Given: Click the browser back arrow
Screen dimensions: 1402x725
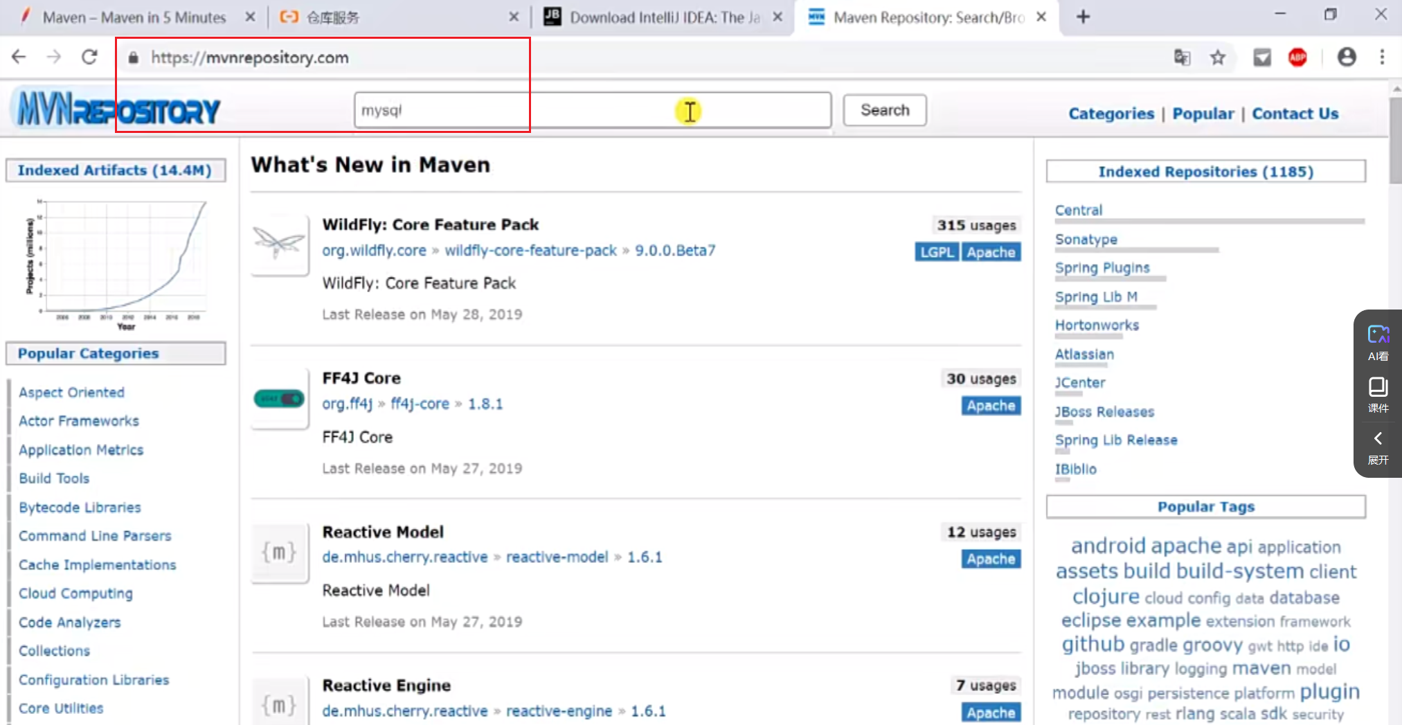Looking at the screenshot, I should (x=19, y=57).
